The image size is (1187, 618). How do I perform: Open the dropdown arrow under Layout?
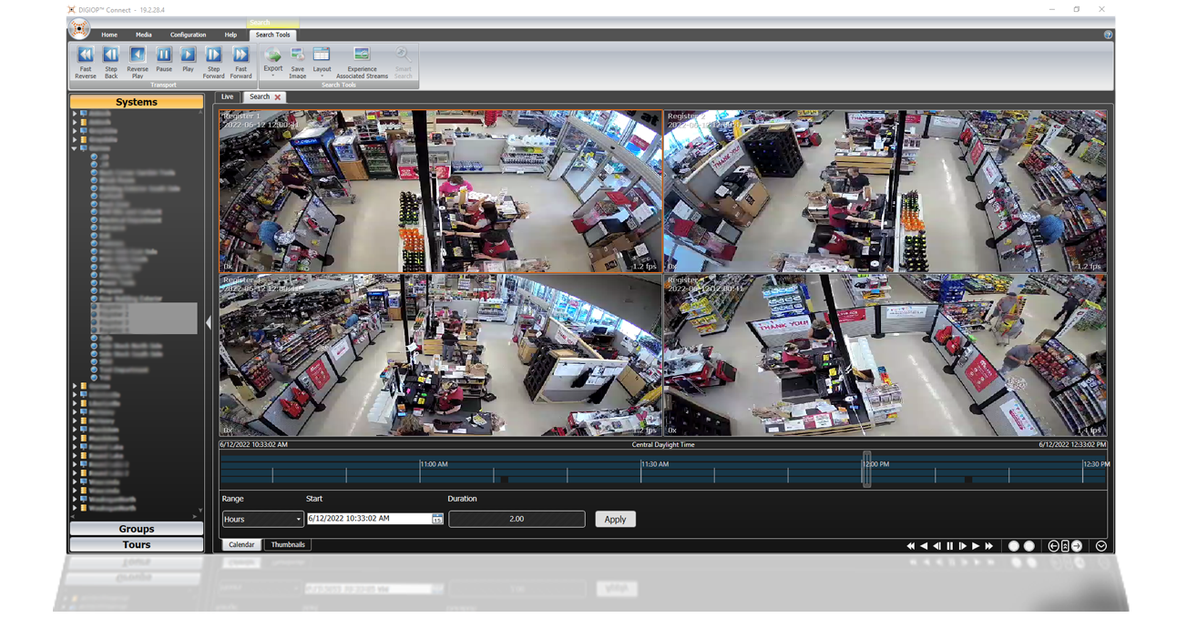click(322, 76)
